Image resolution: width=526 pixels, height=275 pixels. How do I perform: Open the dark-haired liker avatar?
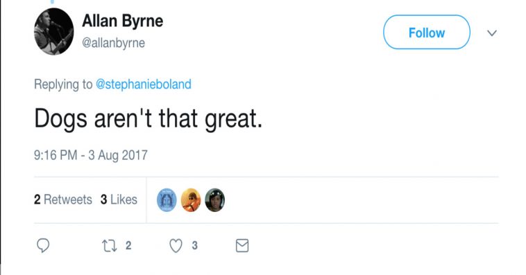(215, 200)
